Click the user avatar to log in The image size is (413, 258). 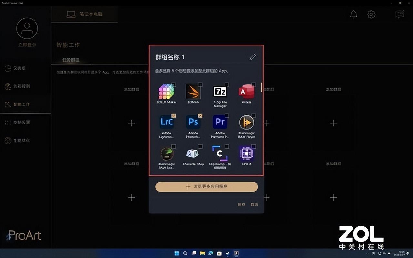coord(27,28)
